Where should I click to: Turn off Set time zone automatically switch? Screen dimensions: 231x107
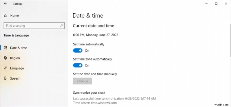tap(78, 65)
